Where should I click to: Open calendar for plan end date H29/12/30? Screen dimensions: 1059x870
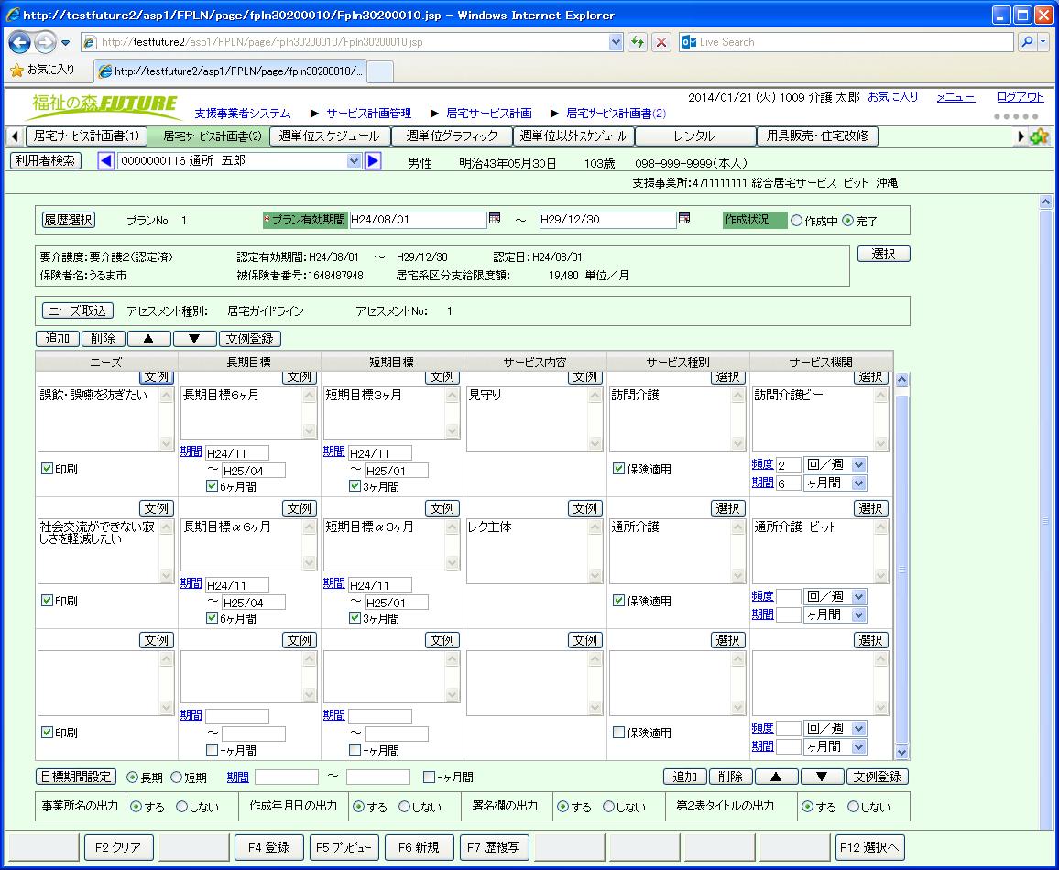pyautogui.click(x=684, y=219)
